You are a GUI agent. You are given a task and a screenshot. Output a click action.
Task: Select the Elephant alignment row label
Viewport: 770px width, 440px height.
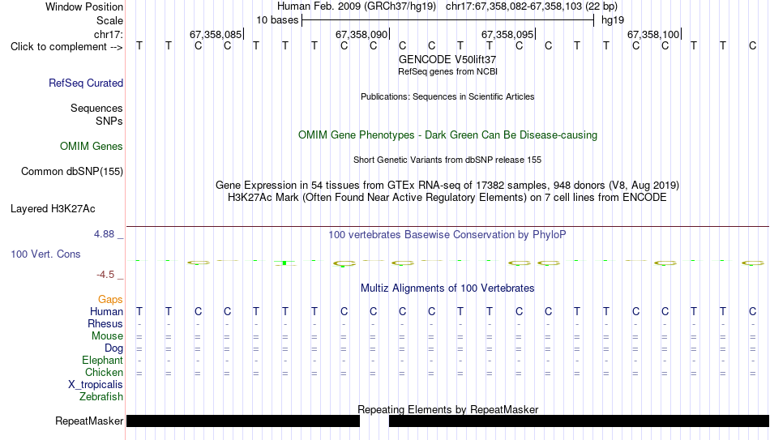(x=103, y=361)
